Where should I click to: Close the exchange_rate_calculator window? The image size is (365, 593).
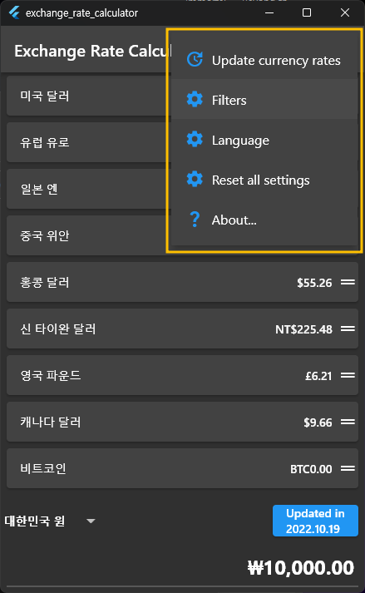[345, 12]
